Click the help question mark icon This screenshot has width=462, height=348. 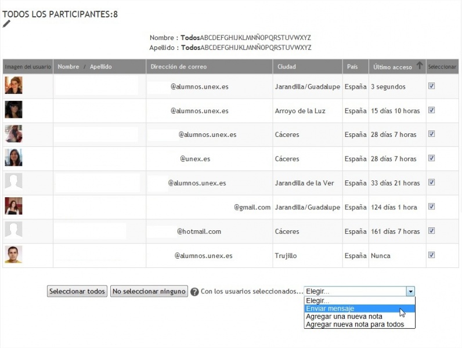pos(194,292)
